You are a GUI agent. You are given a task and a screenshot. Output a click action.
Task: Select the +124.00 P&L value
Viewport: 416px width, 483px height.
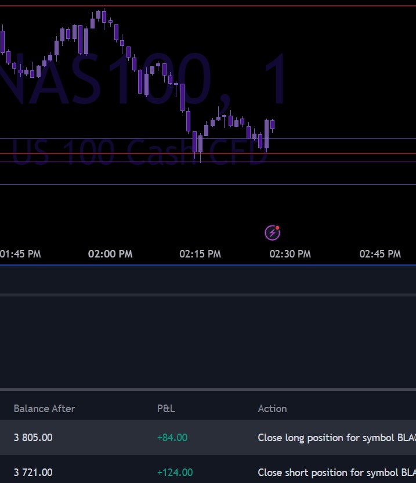pyautogui.click(x=175, y=472)
